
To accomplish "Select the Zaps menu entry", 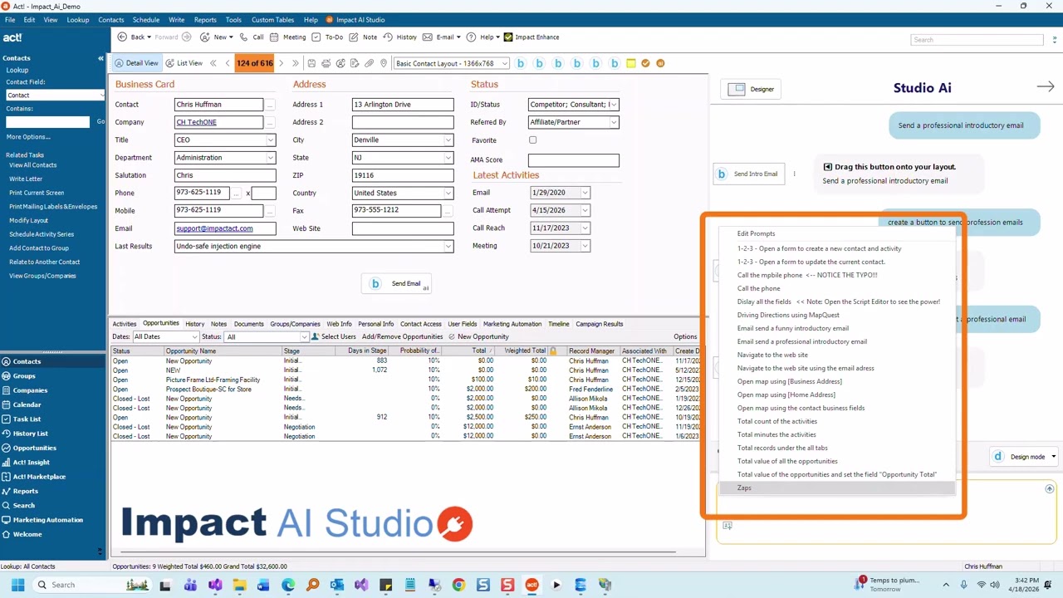I will point(836,488).
